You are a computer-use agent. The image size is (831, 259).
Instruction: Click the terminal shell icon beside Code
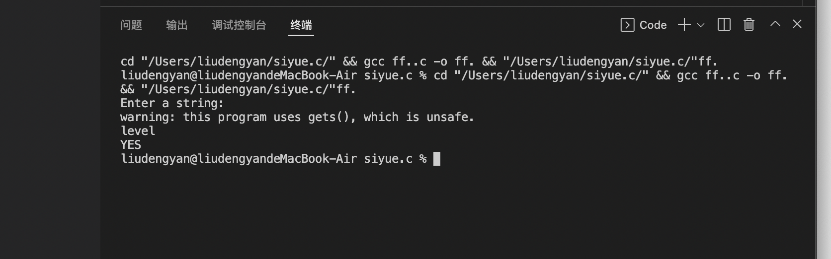[627, 25]
